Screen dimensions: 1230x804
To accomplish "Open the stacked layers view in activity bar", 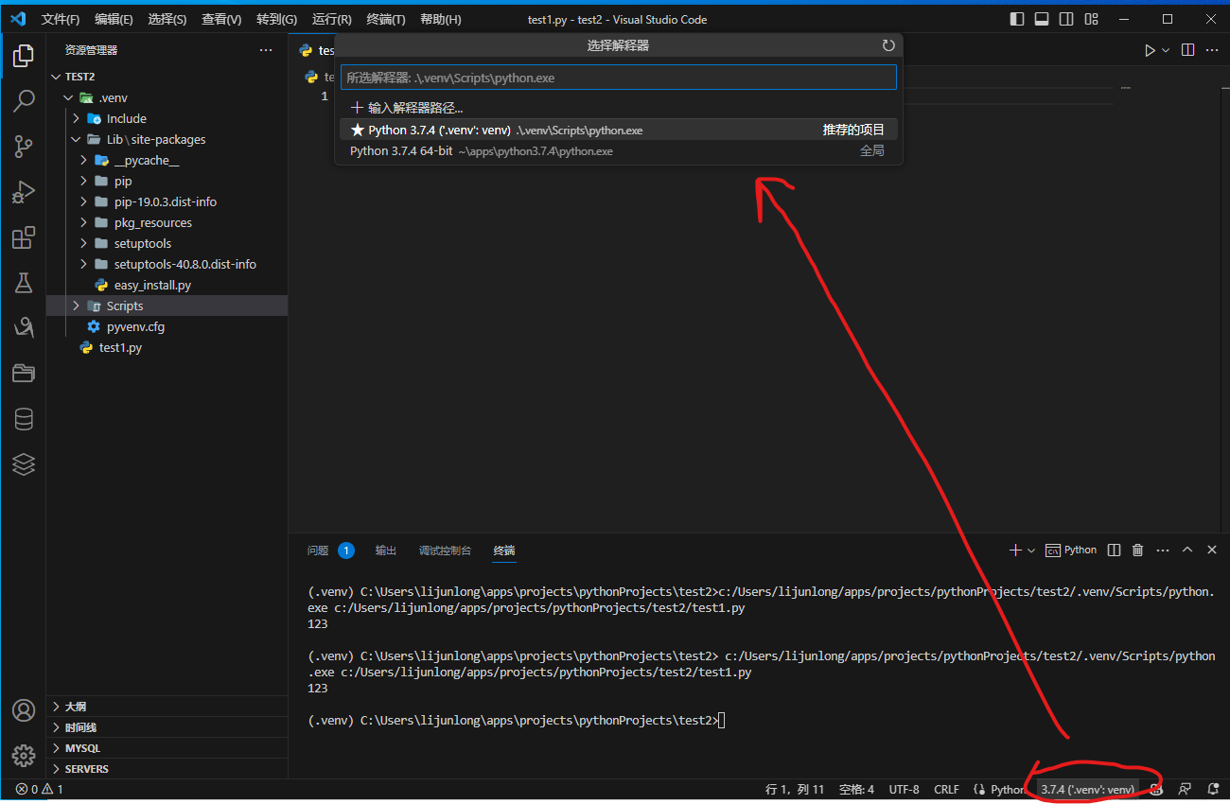I will tap(24, 463).
